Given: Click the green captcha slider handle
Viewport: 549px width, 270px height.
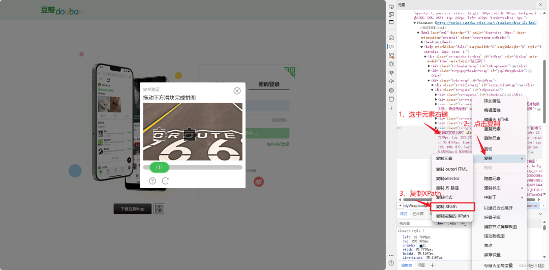Looking at the screenshot, I should pos(159,167).
